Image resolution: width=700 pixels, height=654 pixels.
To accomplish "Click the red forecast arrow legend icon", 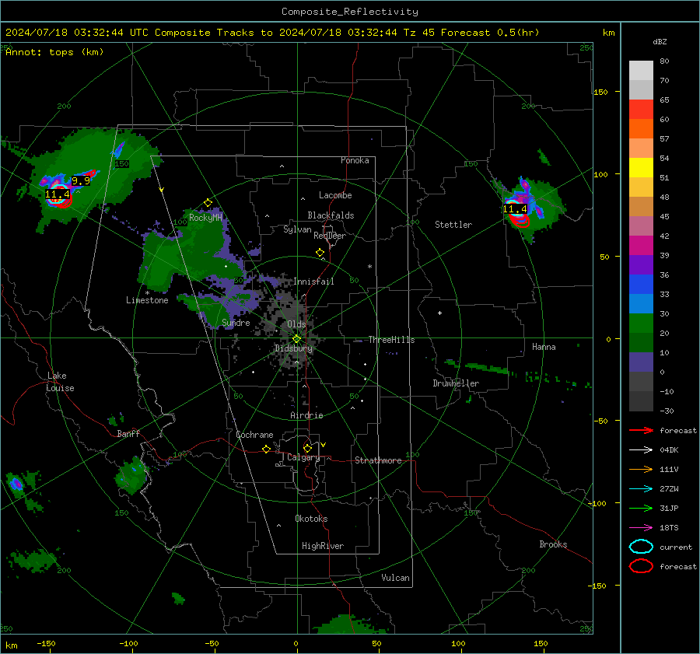I will [641, 430].
